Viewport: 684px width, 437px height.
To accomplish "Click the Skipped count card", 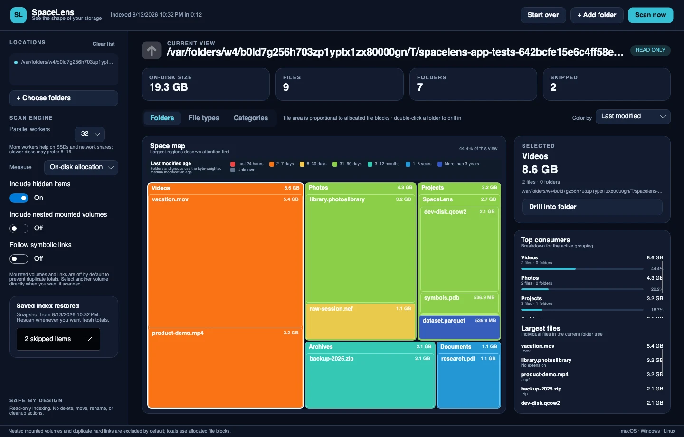I will pyautogui.click(x=607, y=85).
